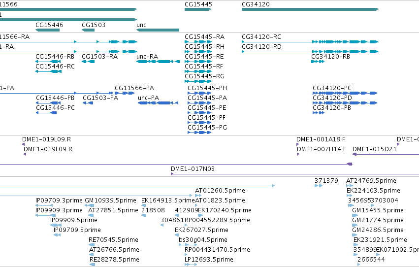Screen dimensions: 419x267
Task: Click protein CG15445-PA label
Action: tap(207, 98)
